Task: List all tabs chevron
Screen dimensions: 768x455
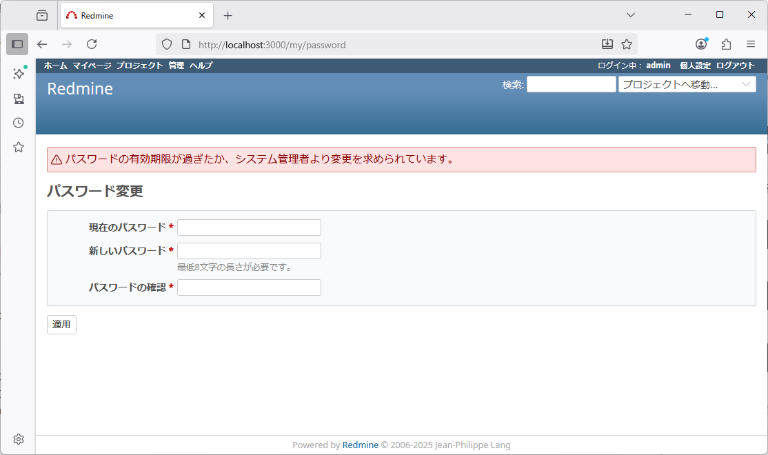Action: point(631,15)
